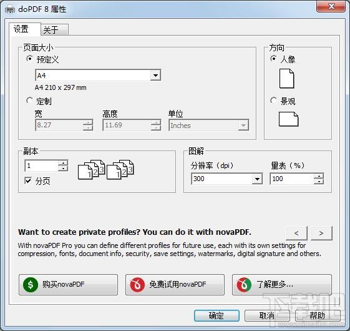Viewport: 350px width, 331px height.
Task: Click the 里表 scale input field showing 100
Action: point(292,179)
